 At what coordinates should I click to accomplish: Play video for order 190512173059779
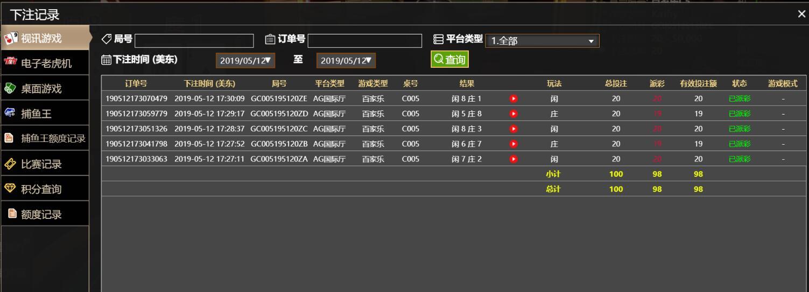(x=513, y=113)
